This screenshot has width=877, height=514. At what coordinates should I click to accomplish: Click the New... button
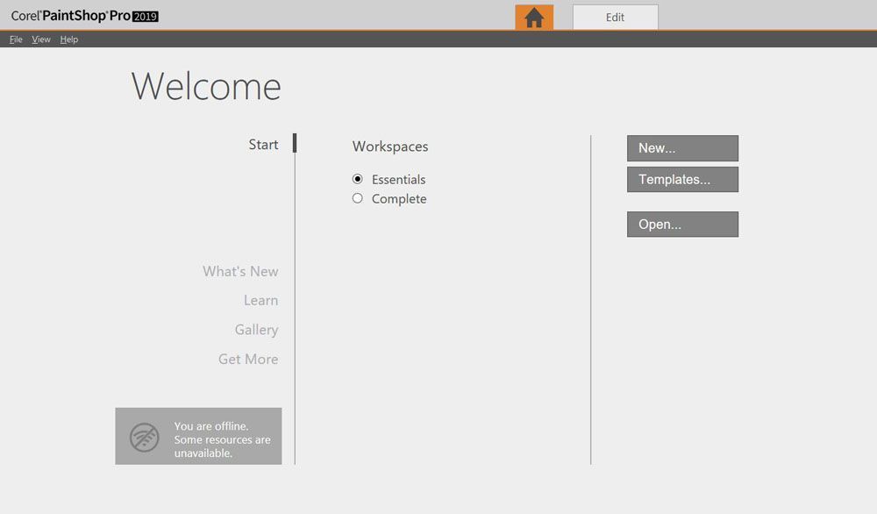click(x=682, y=148)
